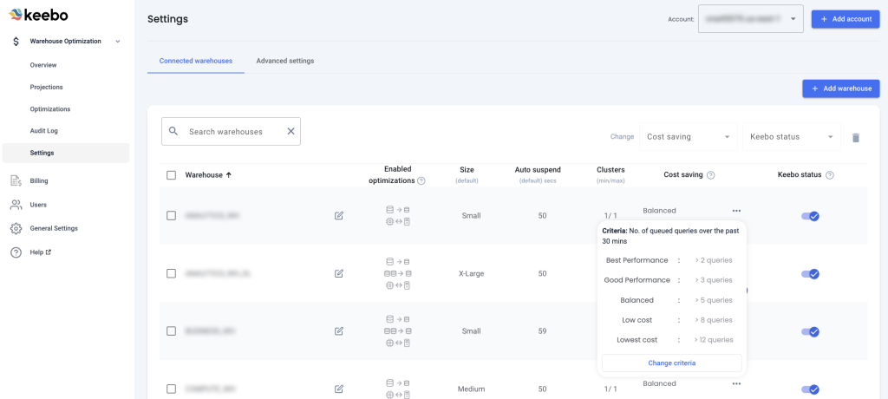Click optimization icons in the X-Large row

397,273
